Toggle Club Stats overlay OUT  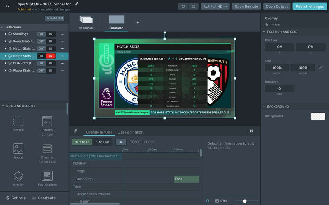coord(42,64)
